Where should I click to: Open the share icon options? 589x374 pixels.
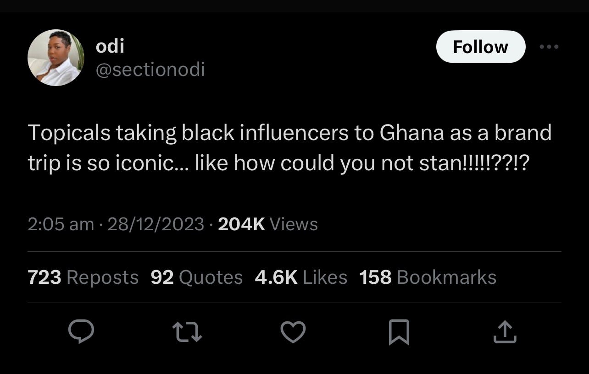pyautogui.click(x=505, y=332)
